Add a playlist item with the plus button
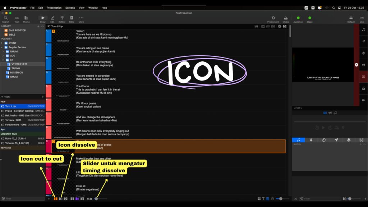Viewport: 368px width, 207px height. coord(42,97)
